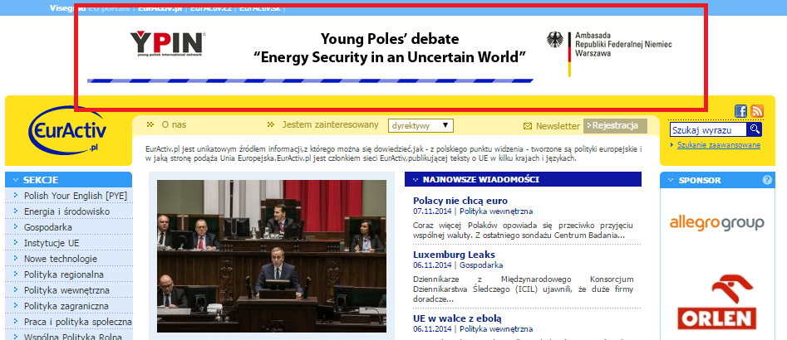Open article UE w walce z ebolą
787x340 pixels.
pos(457,318)
